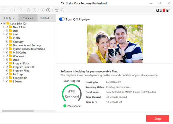Go back with the arrow icon
The height and width of the screenshot is (124, 173).
click(15, 10)
